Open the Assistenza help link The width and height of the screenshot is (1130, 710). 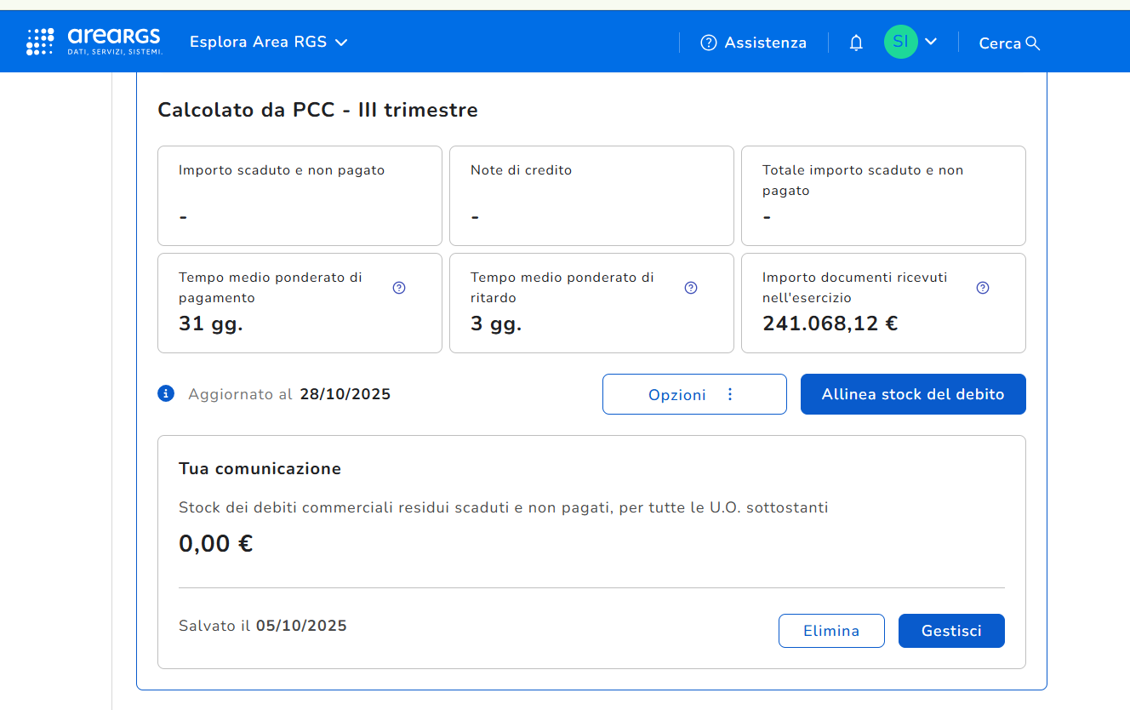tap(753, 43)
